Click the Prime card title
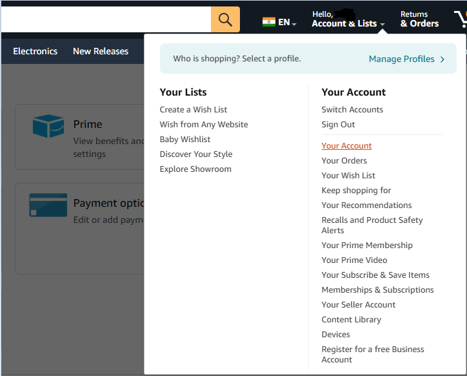Viewport: 467px width, 376px height. [x=88, y=124]
